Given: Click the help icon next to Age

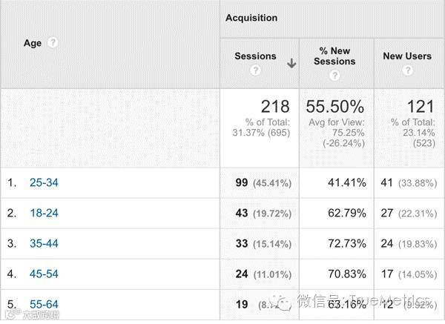Looking at the screenshot, I should tap(53, 43).
